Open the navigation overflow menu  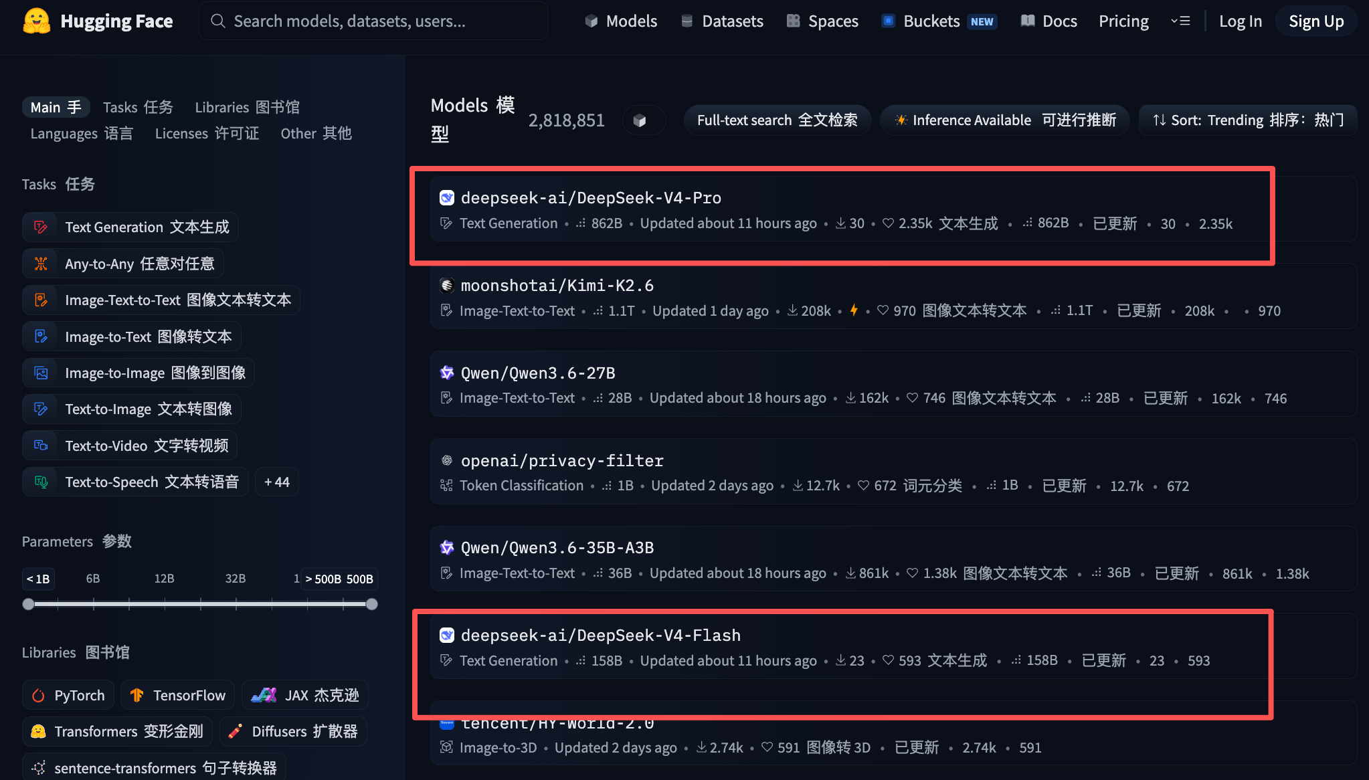(1181, 21)
